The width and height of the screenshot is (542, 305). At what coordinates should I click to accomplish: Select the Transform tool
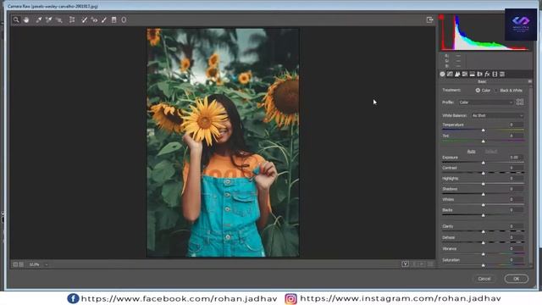click(x=72, y=20)
